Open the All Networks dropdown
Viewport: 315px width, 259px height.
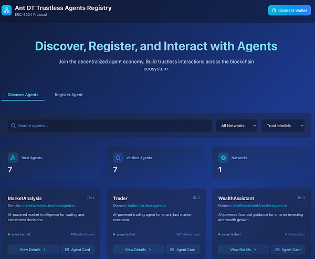tap(236, 126)
